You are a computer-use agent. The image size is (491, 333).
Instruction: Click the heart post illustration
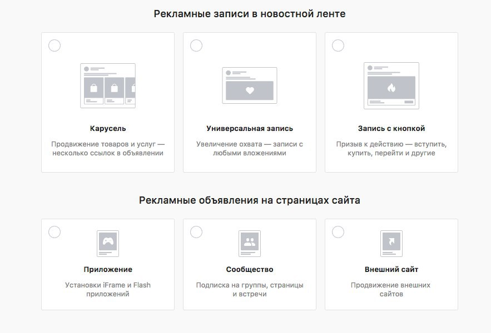[250, 85]
